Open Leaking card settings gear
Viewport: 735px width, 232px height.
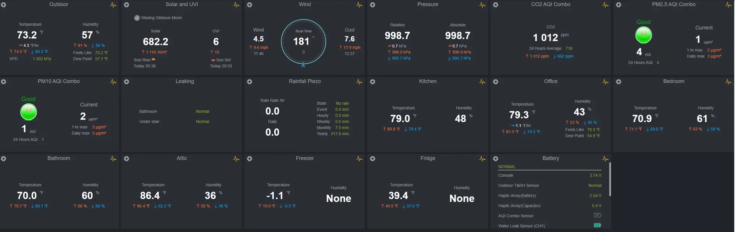coord(127,82)
